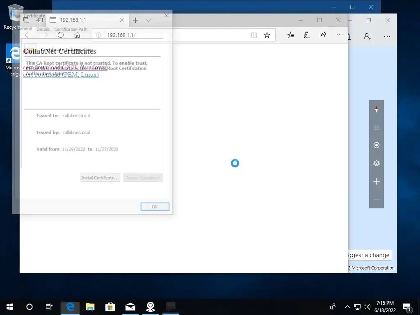Open Maps see more menu
Screen dimensions: 420x315
[387, 36]
